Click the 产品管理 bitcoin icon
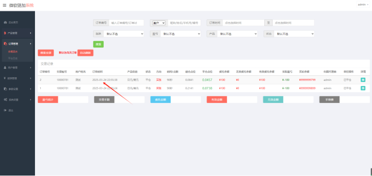The image size is (372, 176). point(5,33)
